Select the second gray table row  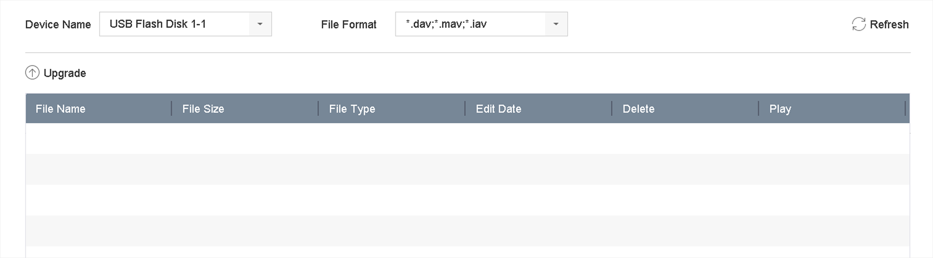(467, 169)
